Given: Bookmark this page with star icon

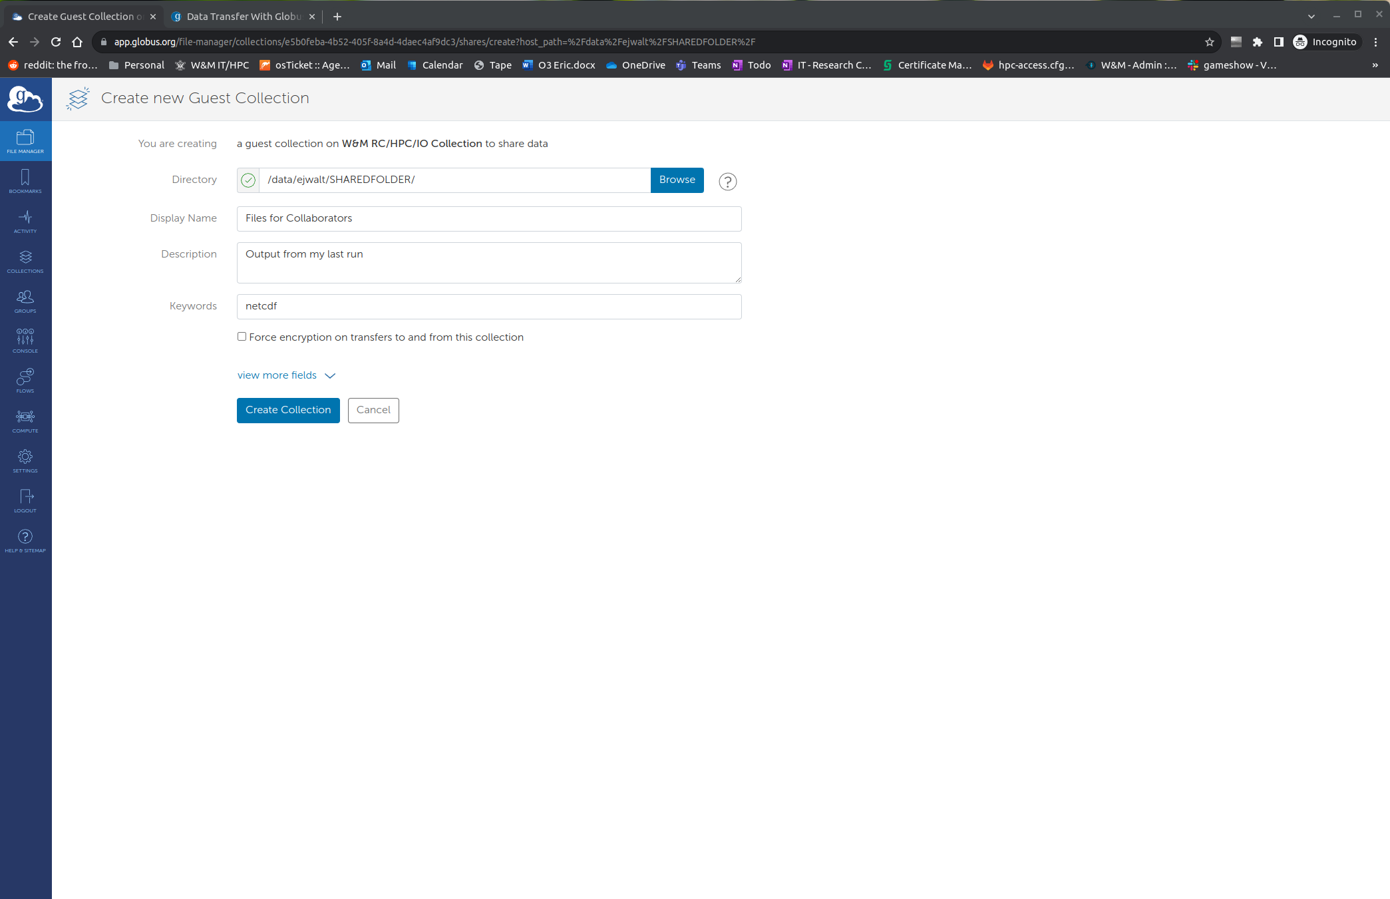Looking at the screenshot, I should [x=1209, y=42].
